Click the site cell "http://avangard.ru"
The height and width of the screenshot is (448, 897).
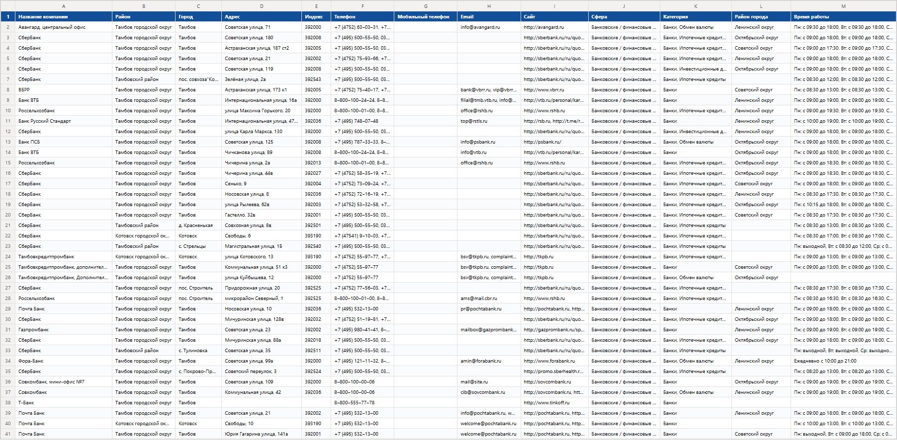point(554,27)
